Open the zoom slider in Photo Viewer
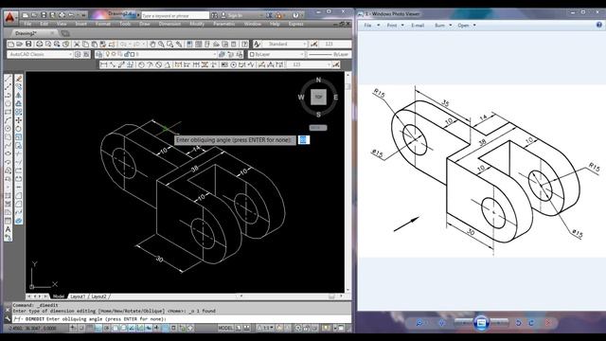Screen dimensions: 606x341 (x=419, y=322)
